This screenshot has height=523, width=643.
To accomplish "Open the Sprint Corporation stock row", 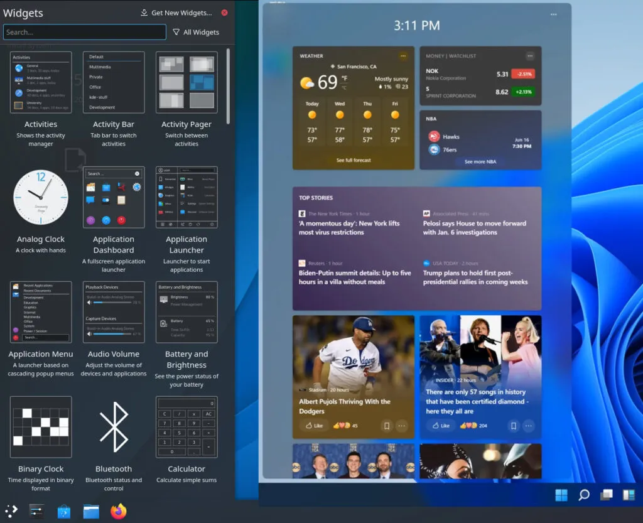I will click(480, 92).
